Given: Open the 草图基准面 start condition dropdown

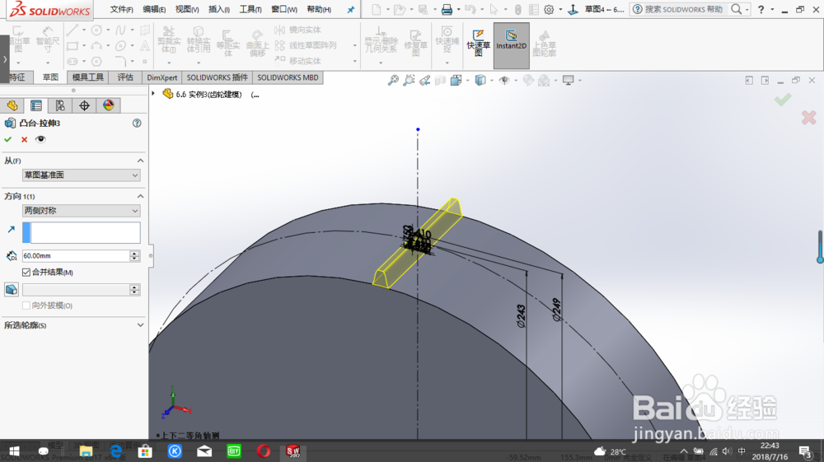Looking at the screenshot, I should point(81,175).
